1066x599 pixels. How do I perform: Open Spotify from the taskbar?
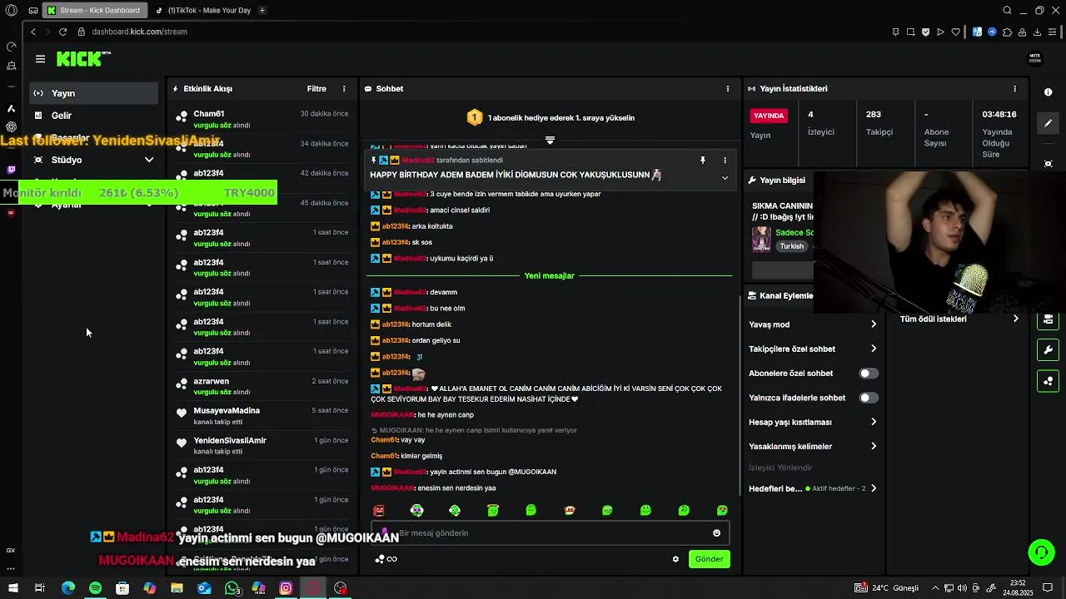(95, 588)
